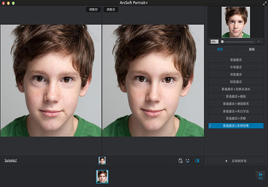This screenshot has height=187, width=268.
Task: Apply the 中等磨皮 preset
Action: click(x=236, y=67)
